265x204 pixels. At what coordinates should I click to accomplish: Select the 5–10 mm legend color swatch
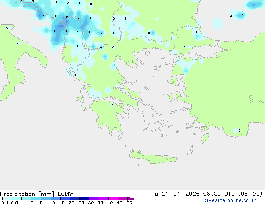[46, 199]
